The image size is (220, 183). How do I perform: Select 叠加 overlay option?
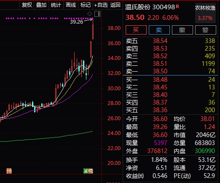[41, 5]
